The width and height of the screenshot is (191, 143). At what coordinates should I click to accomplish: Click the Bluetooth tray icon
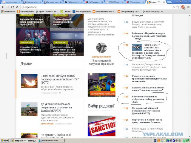point(174,141)
